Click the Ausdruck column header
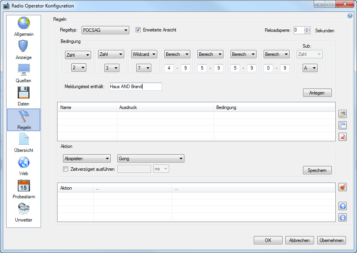 coord(165,107)
